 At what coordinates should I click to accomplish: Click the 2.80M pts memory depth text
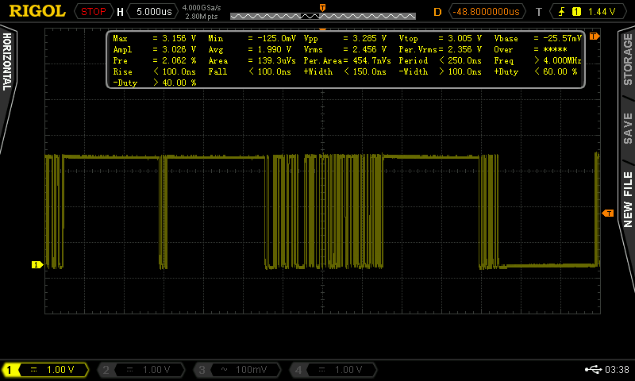point(202,16)
